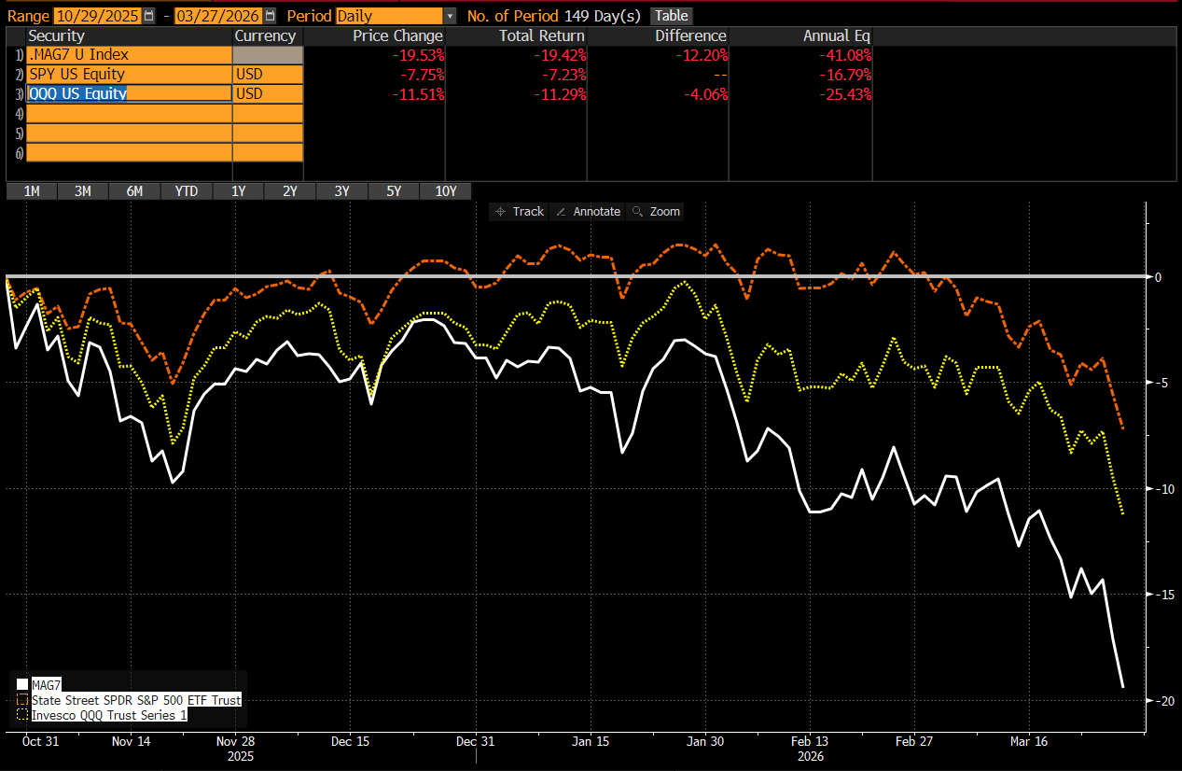Viewport: 1182px width, 771px height.
Task: Expand the Period Daily dropdown arrow
Action: coord(451,16)
